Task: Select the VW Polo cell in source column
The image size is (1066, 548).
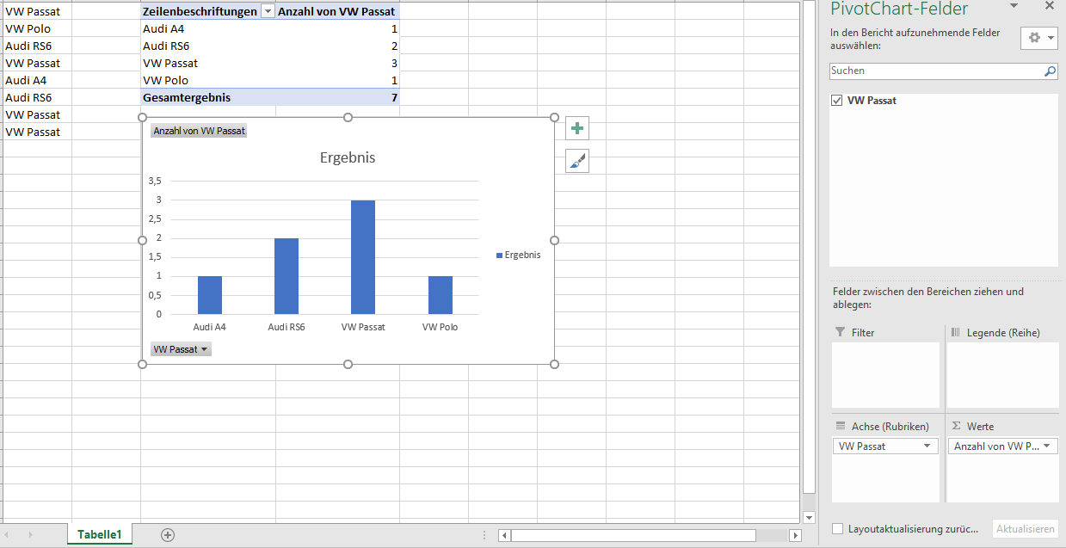Action: pos(37,28)
